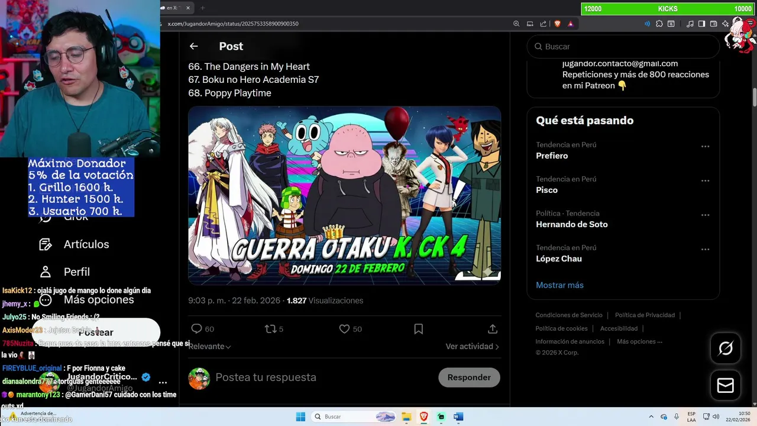Open options dots for Hernando de Soto trend
Screen dimensions: 757x426
[705, 215]
